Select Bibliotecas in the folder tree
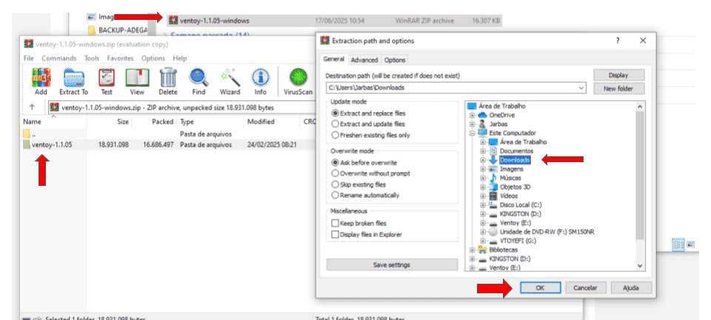 point(504,250)
